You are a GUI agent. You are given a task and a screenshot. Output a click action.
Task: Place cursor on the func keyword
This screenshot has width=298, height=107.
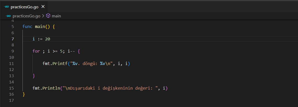click(x=27, y=27)
